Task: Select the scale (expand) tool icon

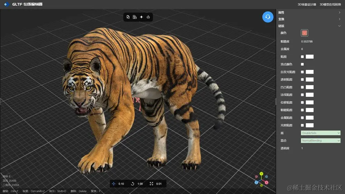Action: tap(151, 184)
